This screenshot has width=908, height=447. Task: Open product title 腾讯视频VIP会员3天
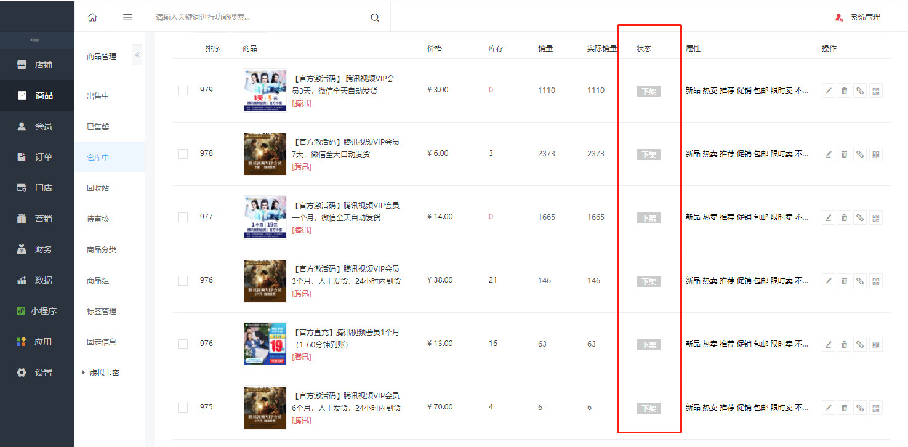tap(344, 84)
